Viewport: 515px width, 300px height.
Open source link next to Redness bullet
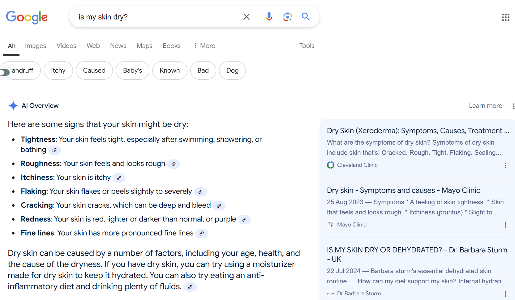(x=244, y=220)
